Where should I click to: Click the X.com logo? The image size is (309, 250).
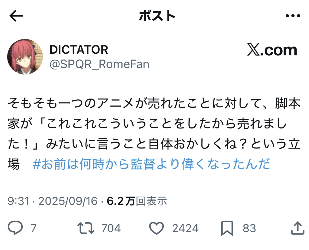[x=272, y=50]
